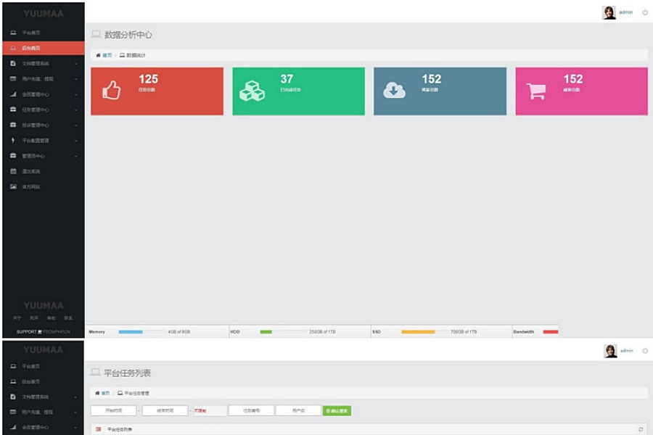Viewport: 653px width, 435px height.
Task: Click the home icon in 平台任务管理 breadcrumb
Action: [x=97, y=393]
